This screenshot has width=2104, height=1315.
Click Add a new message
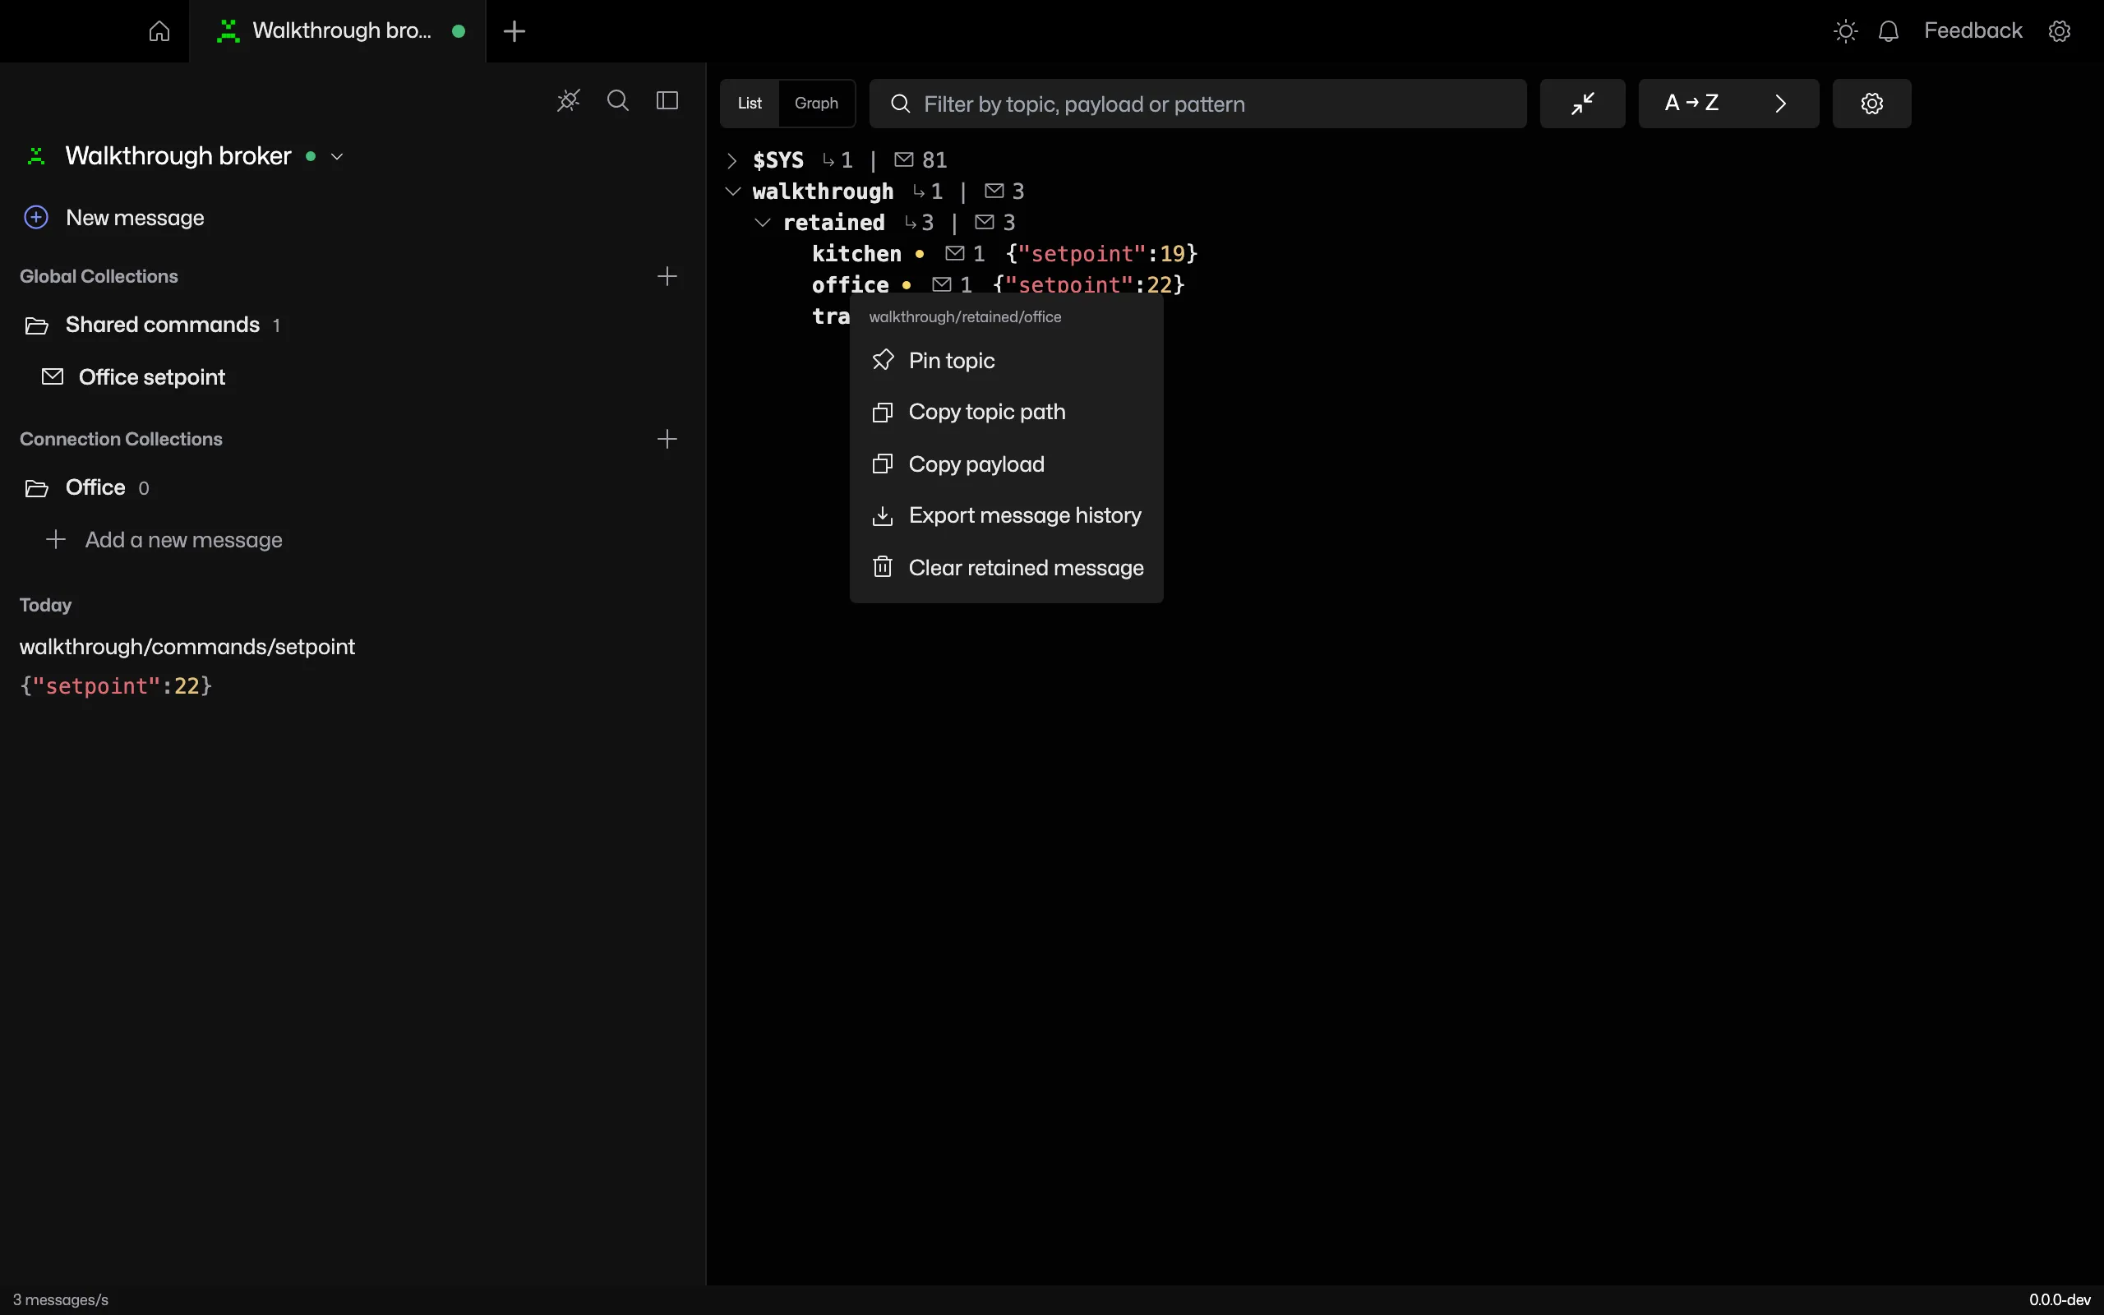(164, 540)
